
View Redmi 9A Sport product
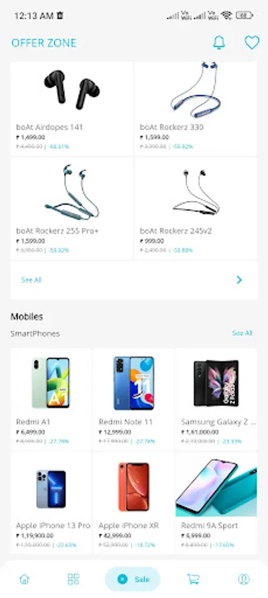(216, 503)
